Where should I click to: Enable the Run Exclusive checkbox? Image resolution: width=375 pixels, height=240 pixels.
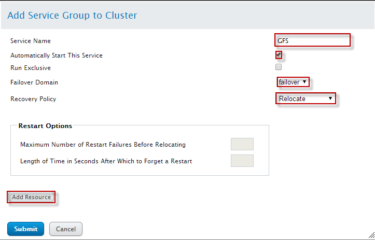click(x=279, y=67)
